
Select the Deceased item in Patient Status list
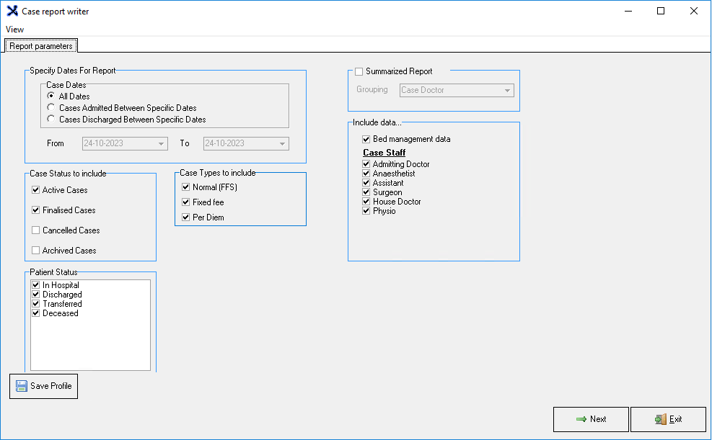point(61,313)
